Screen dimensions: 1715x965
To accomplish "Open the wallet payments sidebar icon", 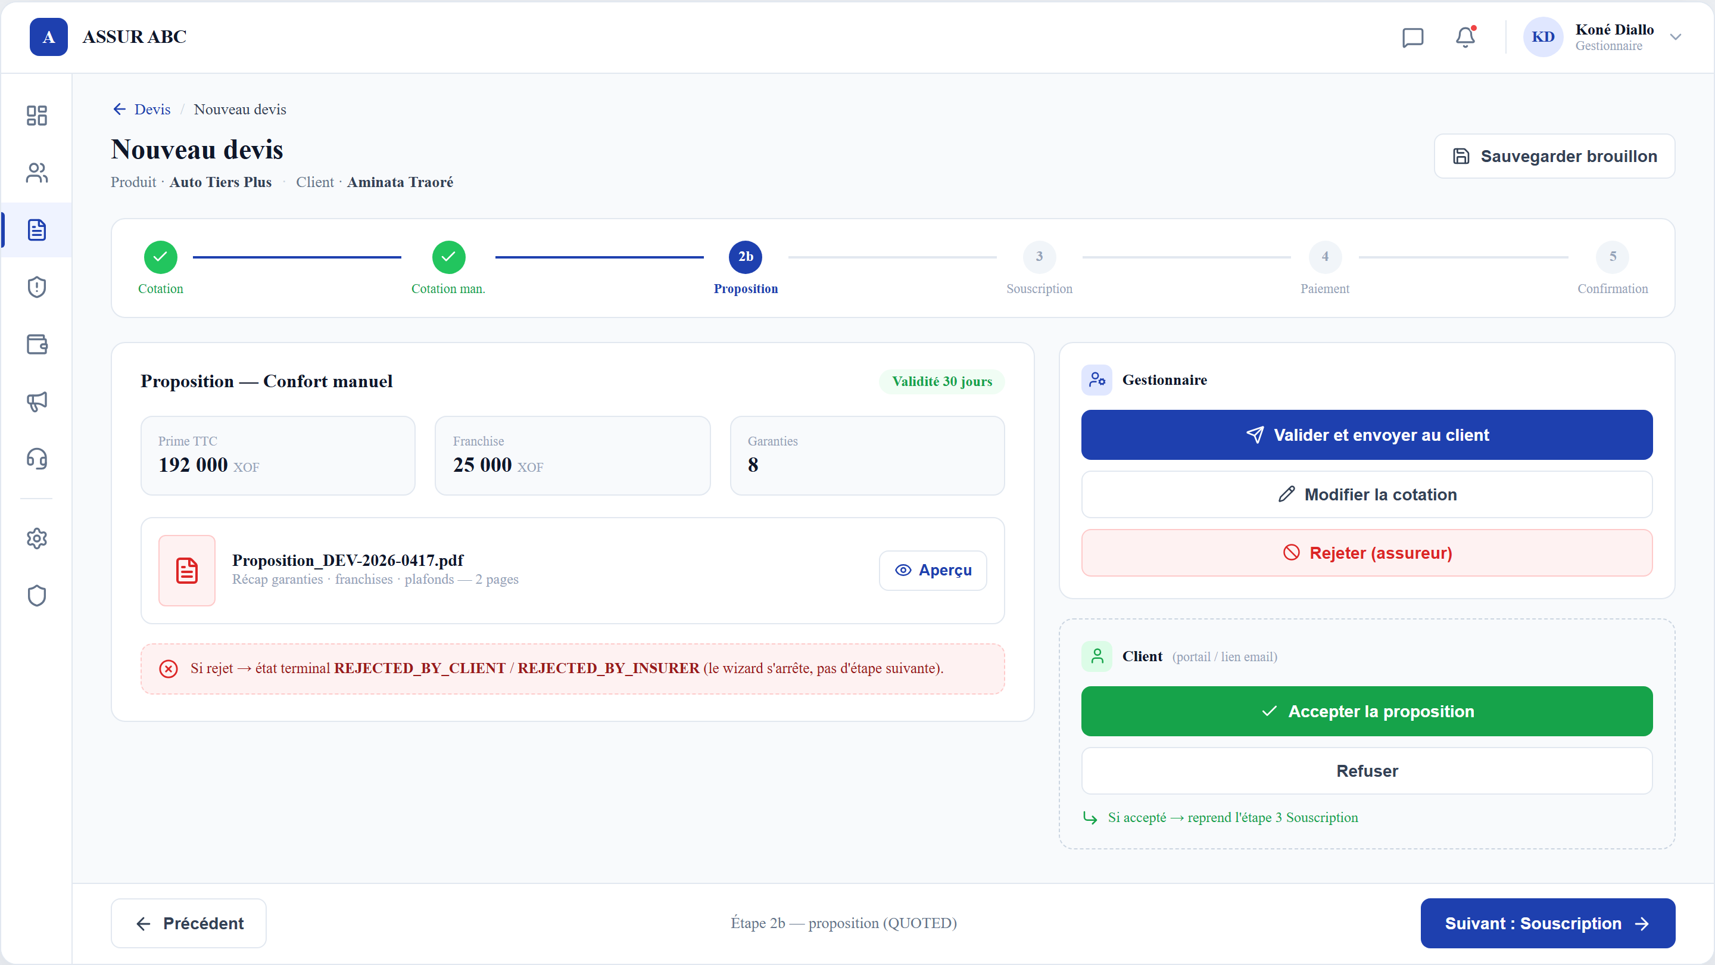I will pyautogui.click(x=36, y=344).
